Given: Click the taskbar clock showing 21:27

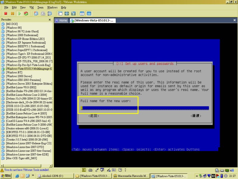Looking at the screenshot, I should [232, 176].
